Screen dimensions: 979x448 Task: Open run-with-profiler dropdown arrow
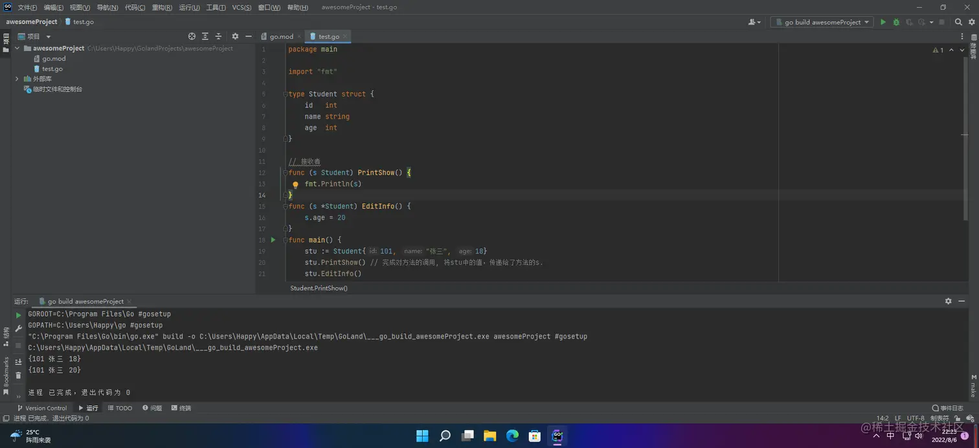click(x=931, y=22)
